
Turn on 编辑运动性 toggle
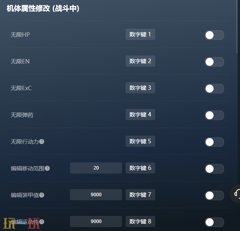214,222
